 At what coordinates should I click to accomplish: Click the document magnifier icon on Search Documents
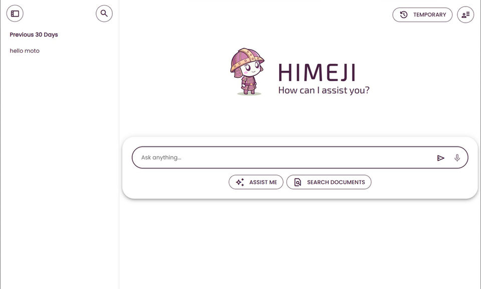[298, 182]
